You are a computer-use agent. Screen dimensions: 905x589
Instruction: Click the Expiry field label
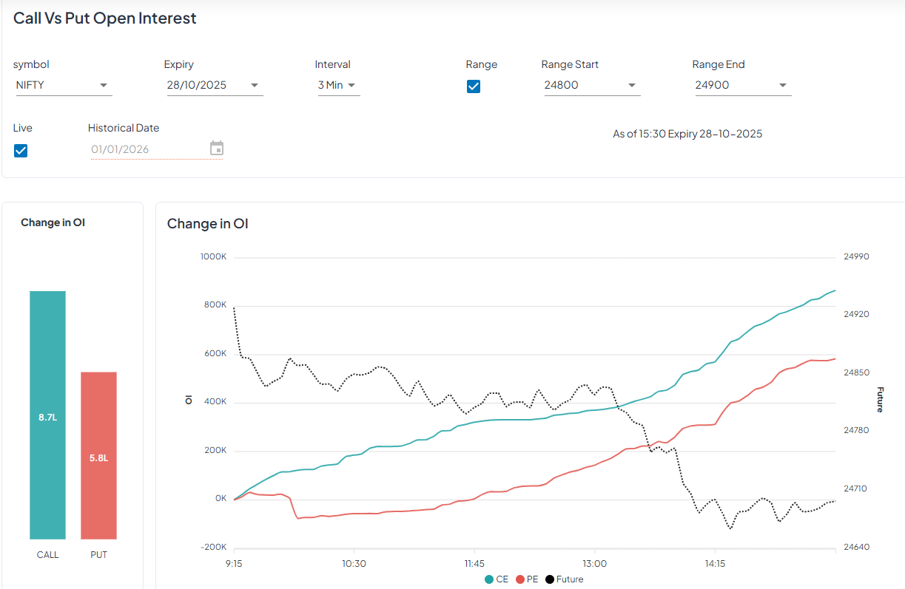pos(179,64)
